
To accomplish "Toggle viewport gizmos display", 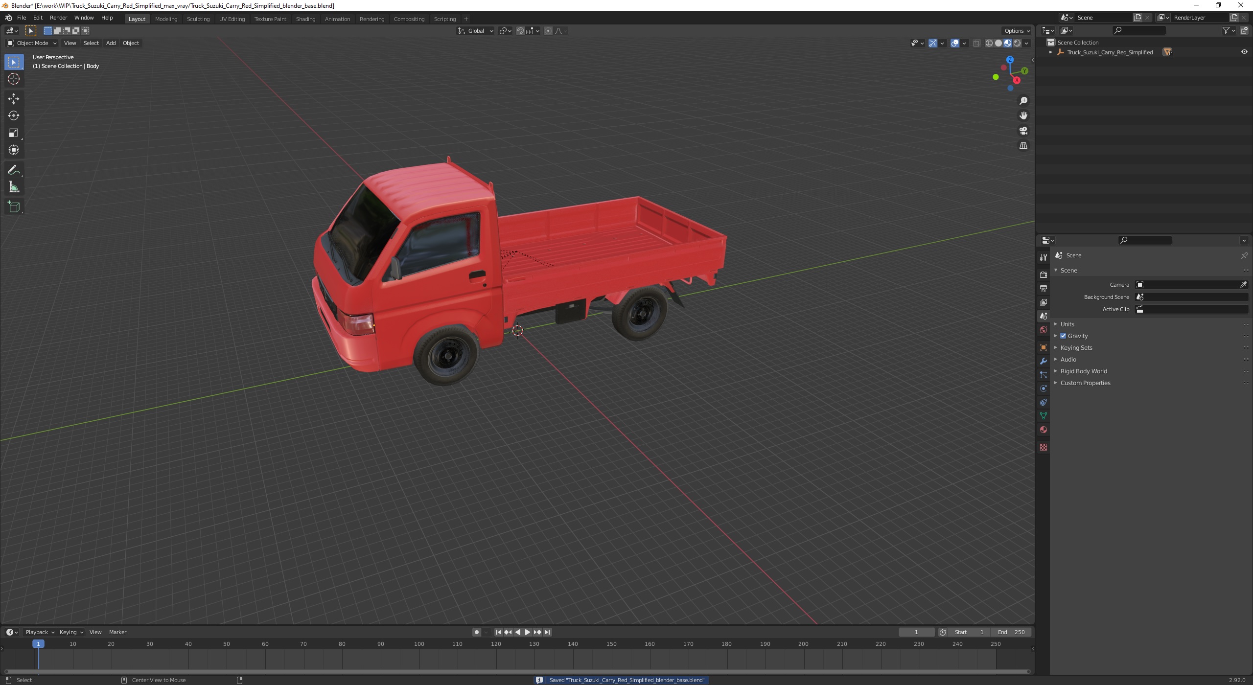I will (x=933, y=43).
